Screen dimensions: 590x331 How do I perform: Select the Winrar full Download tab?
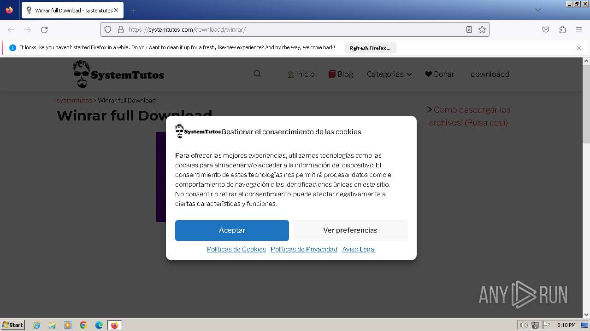72,10
